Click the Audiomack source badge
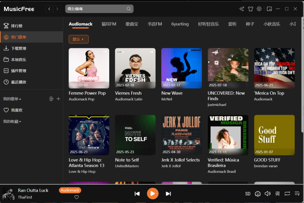 [70, 190]
